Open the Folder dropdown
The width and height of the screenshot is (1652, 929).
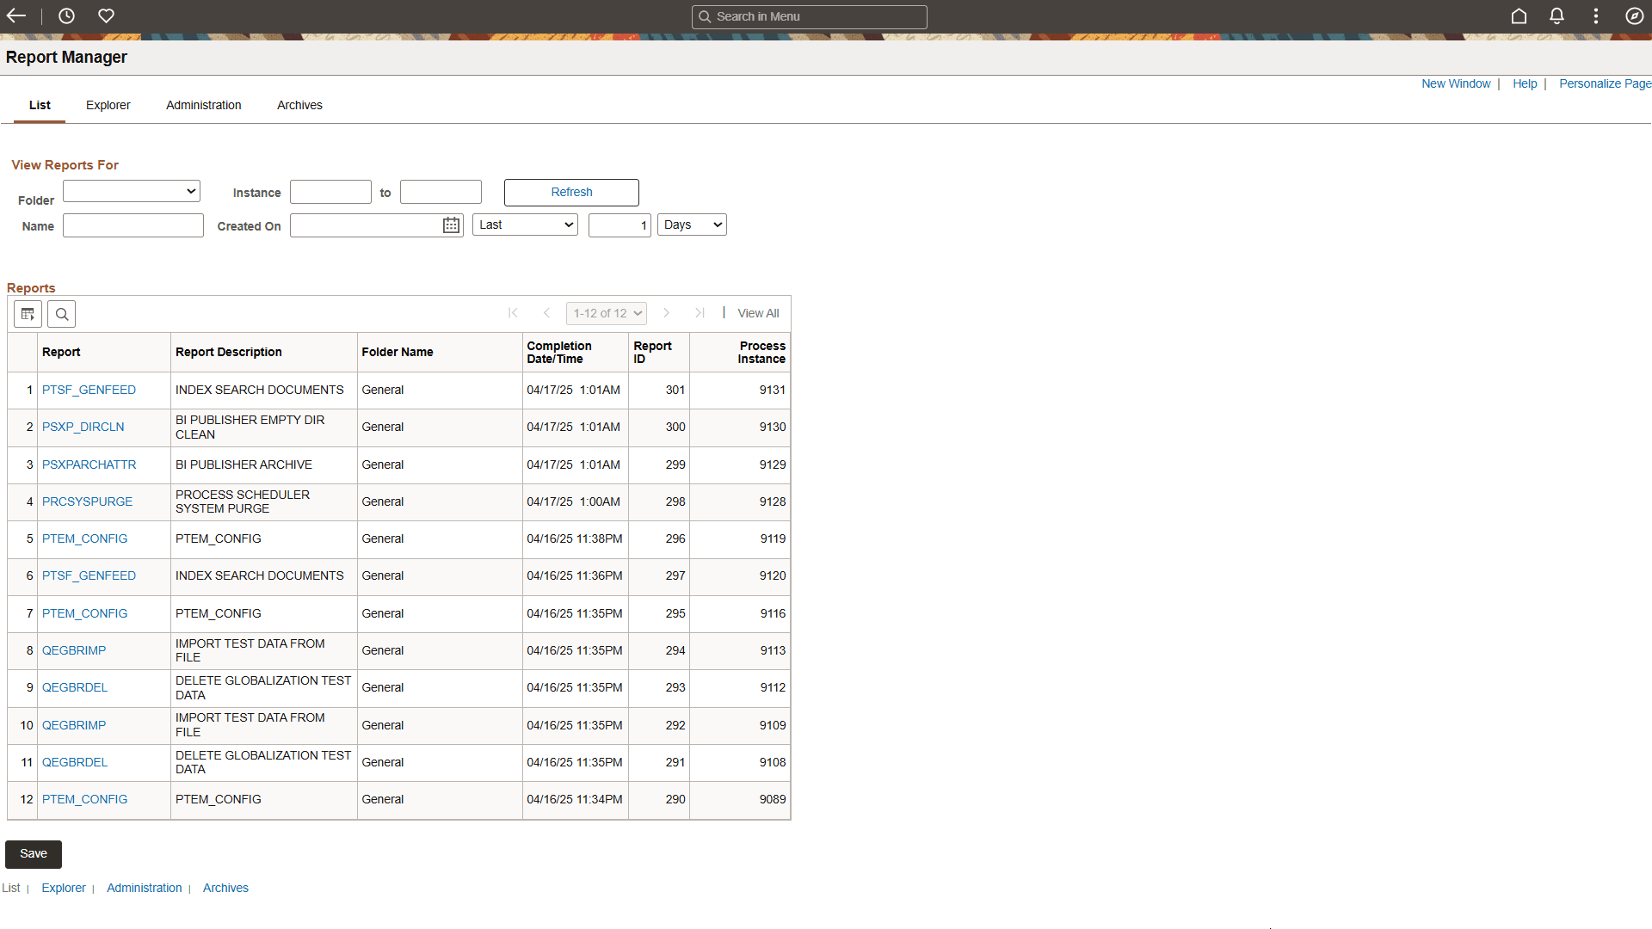[x=131, y=191]
